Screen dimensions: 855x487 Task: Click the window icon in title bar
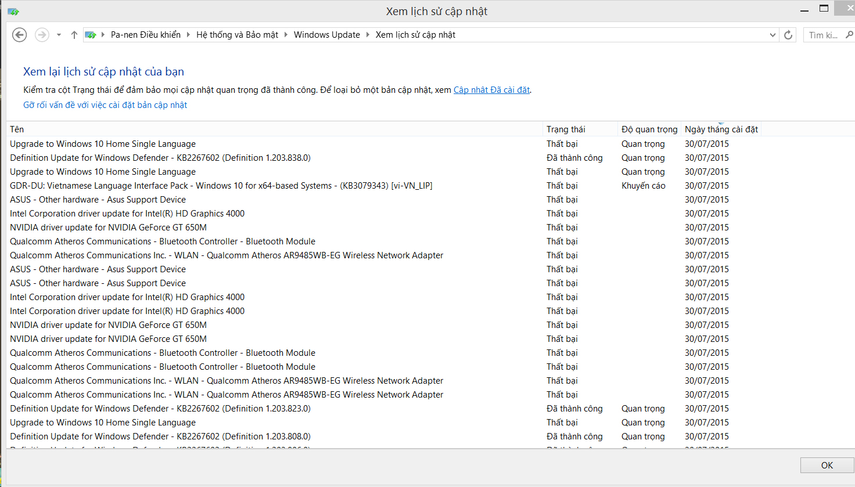pos(13,11)
